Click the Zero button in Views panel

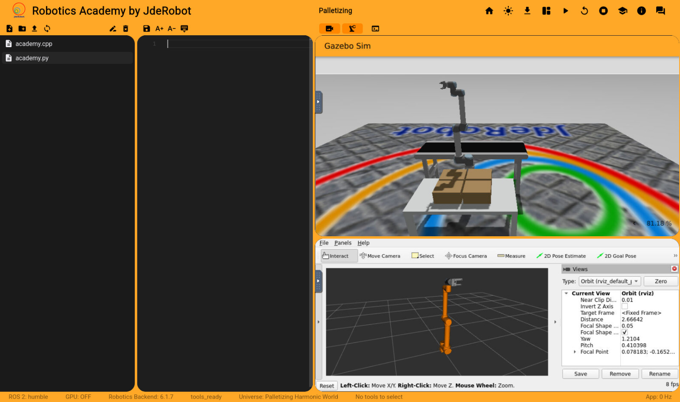coord(661,281)
